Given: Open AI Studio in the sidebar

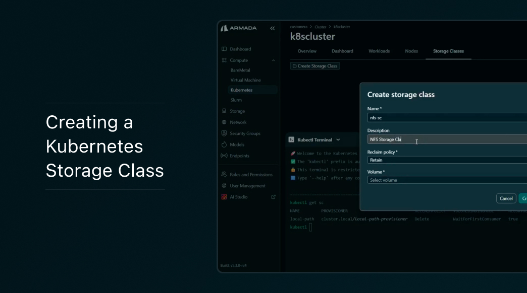Looking at the screenshot, I should [x=239, y=197].
